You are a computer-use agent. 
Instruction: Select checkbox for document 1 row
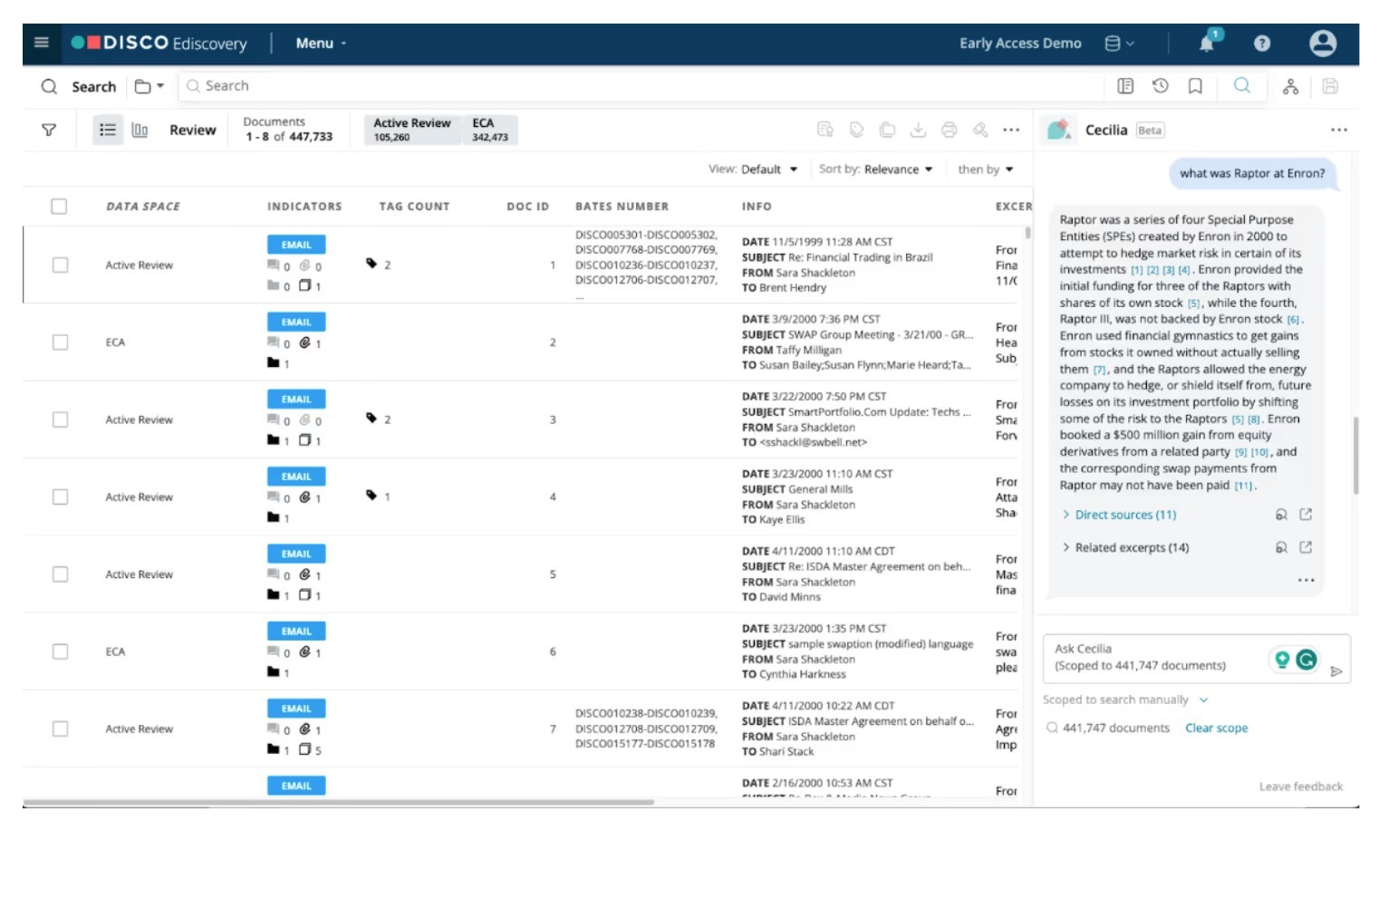tap(60, 265)
